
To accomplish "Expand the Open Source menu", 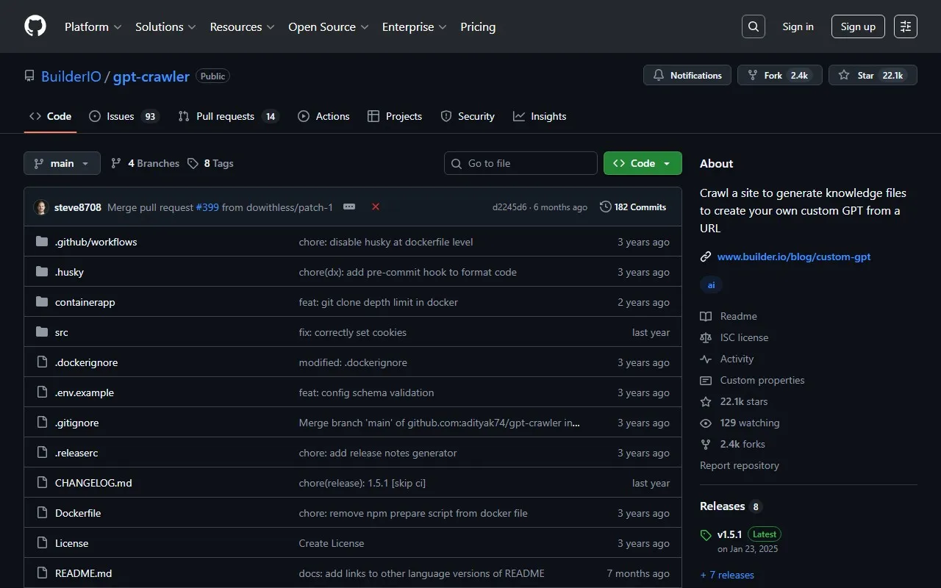I will tap(327, 26).
